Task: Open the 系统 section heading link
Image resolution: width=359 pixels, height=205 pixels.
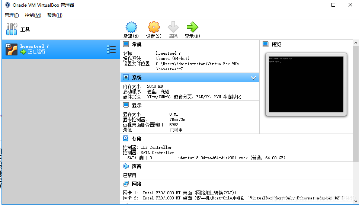Action: click(137, 78)
